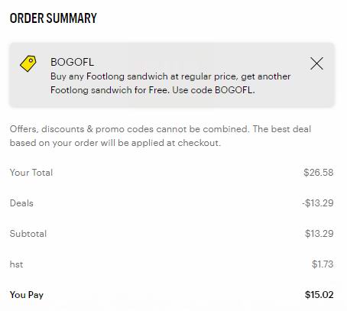Click the 'Offers, discounts & promo codes' notice
This screenshot has height=311, width=347.
(161, 129)
